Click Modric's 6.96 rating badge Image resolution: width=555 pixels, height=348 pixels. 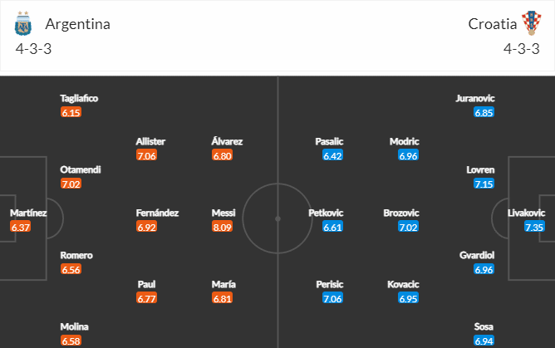click(x=408, y=155)
